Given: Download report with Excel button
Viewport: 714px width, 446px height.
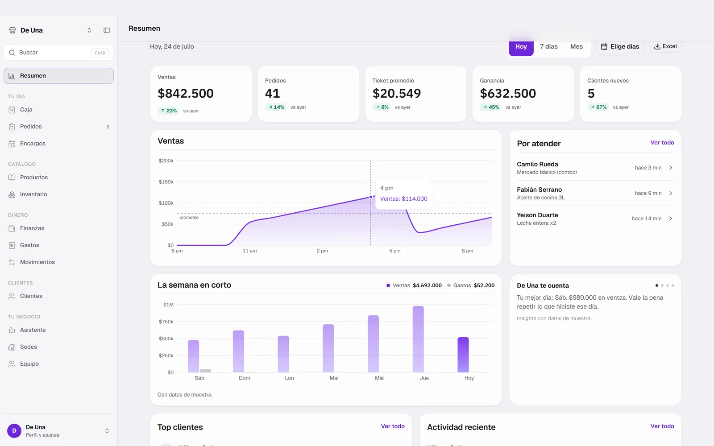Looking at the screenshot, I should coord(665,46).
